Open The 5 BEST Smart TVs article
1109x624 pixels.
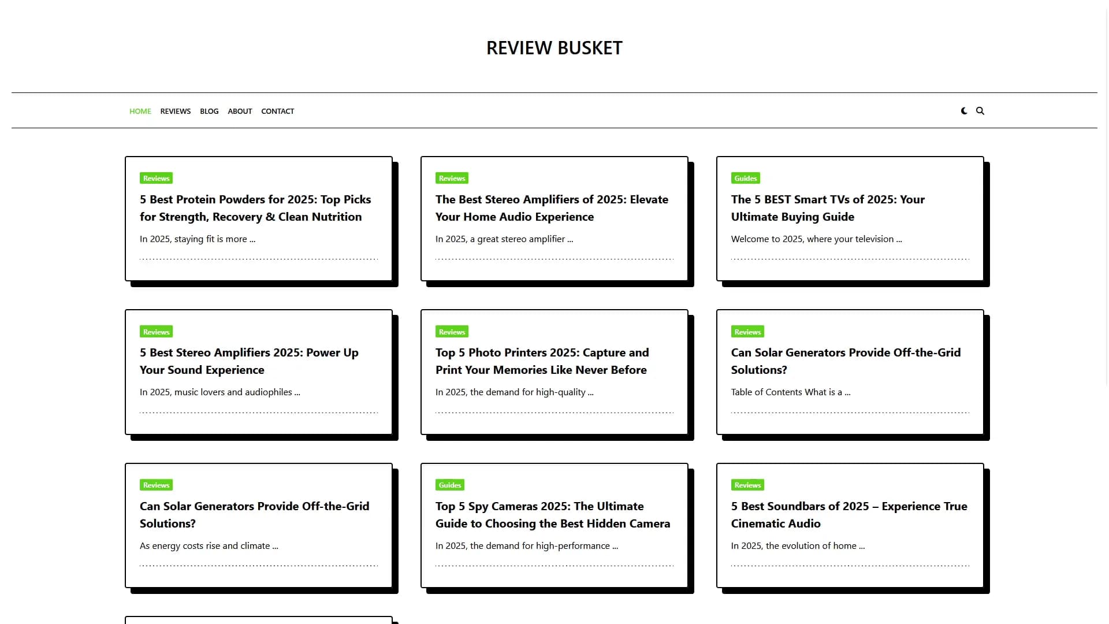828,208
